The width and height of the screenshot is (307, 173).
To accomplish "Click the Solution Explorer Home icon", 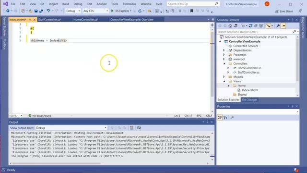I will click(x=230, y=25).
